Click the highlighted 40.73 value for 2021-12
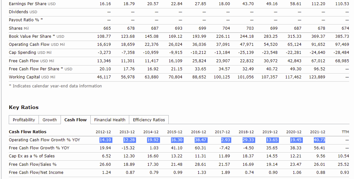354x179 pixels. [x=319, y=140]
